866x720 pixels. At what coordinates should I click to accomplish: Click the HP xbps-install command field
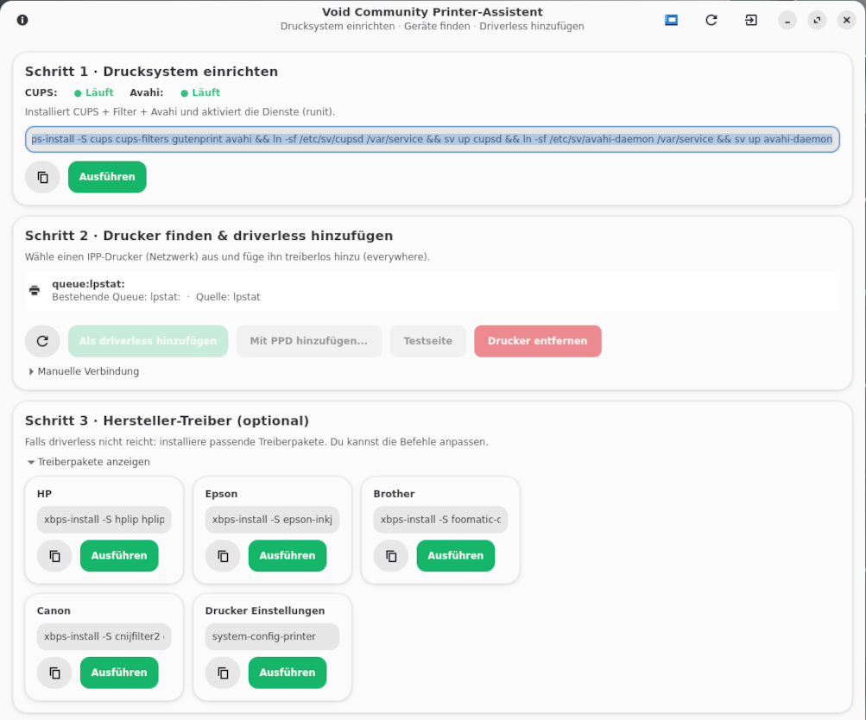click(x=104, y=520)
